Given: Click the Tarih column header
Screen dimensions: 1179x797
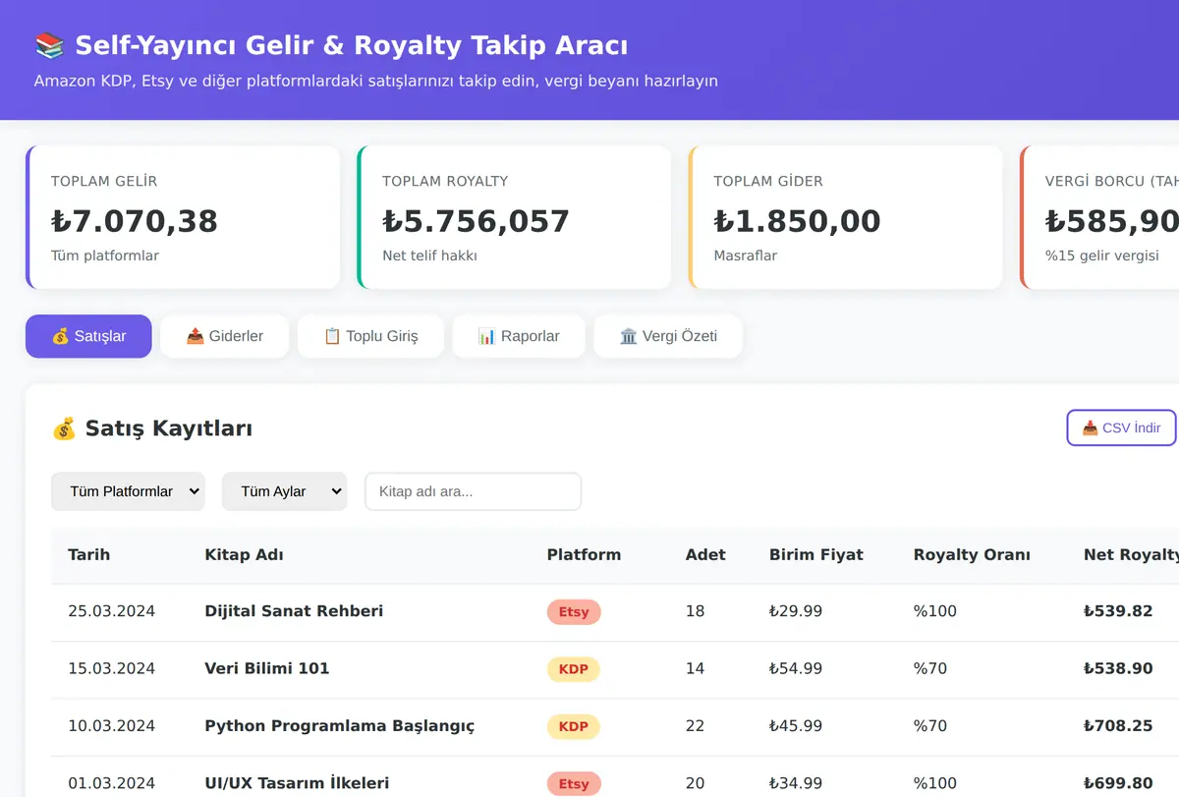Looking at the screenshot, I should (x=88, y=554).
